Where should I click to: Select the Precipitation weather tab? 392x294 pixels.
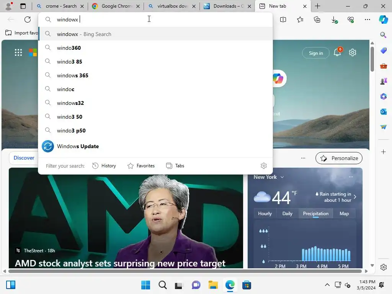pos(315,214)
